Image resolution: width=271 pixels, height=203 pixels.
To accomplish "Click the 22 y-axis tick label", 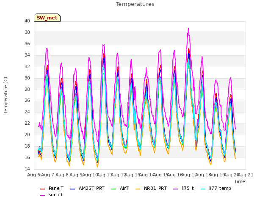I will [x=27, y=123].
